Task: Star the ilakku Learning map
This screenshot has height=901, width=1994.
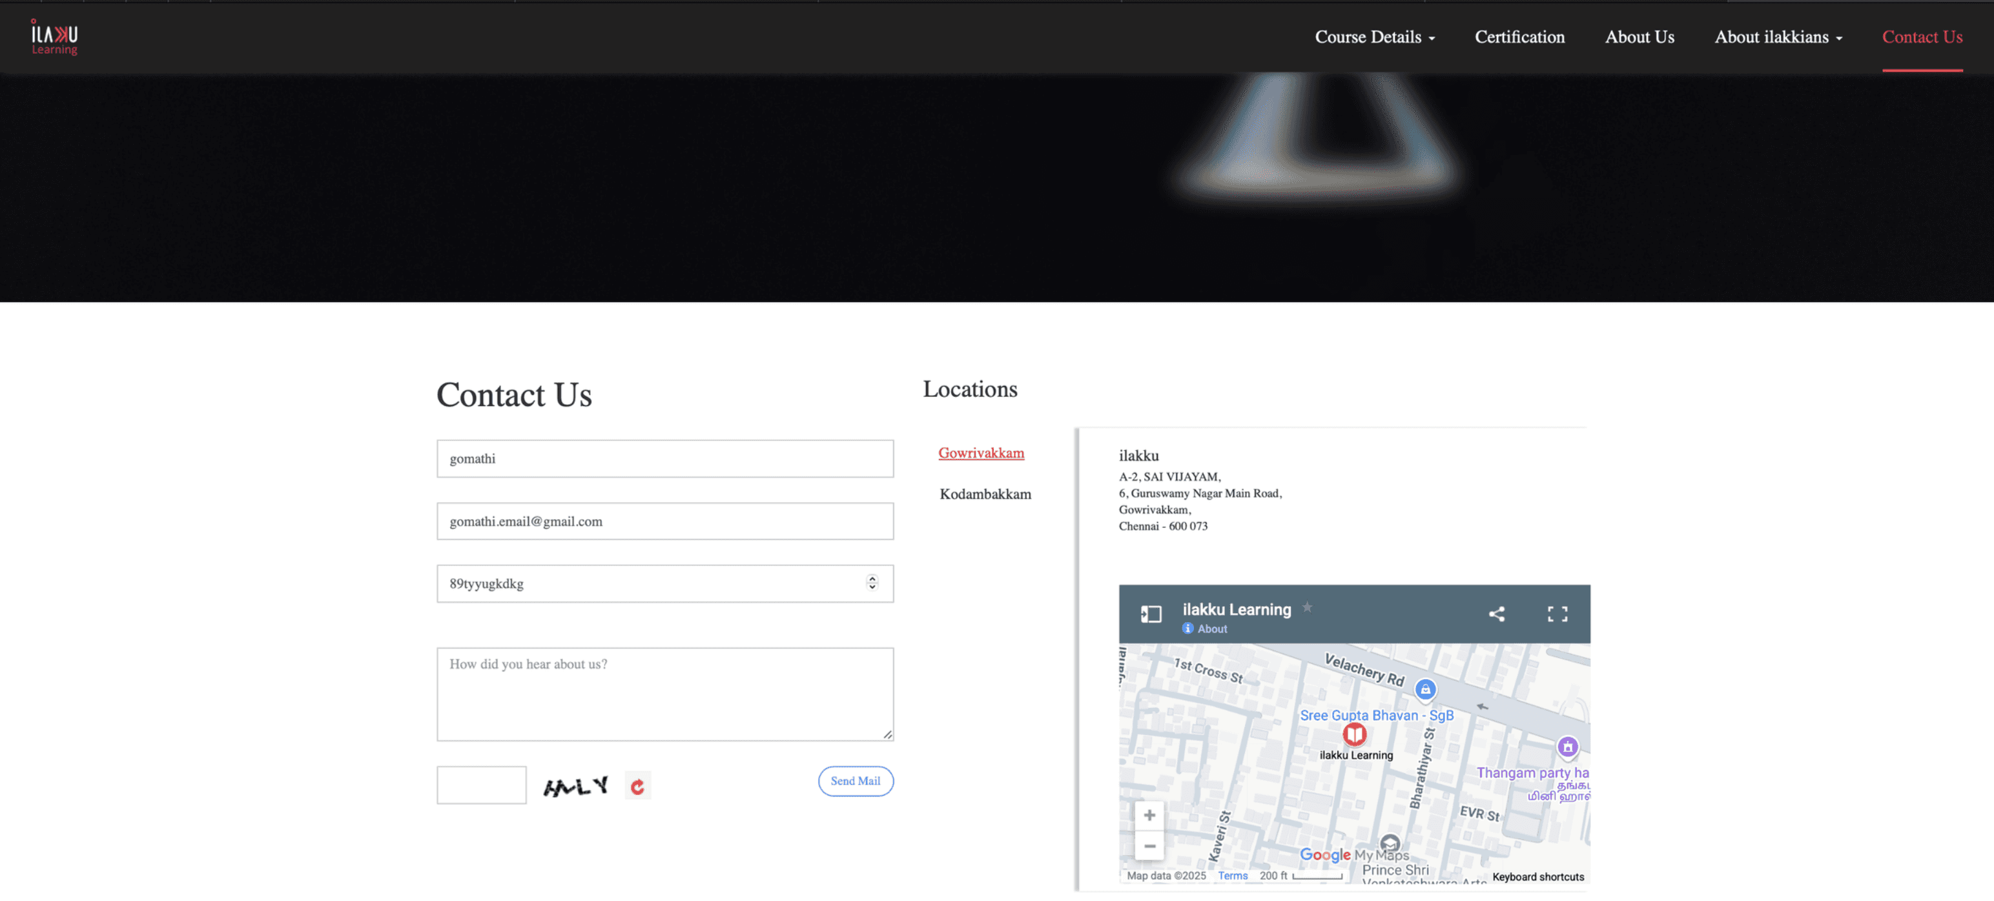Action: (x=1308, y=607)
